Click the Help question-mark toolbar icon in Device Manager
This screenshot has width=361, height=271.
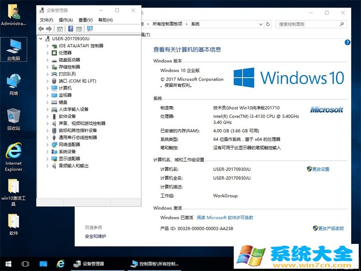tap(71, 28)
